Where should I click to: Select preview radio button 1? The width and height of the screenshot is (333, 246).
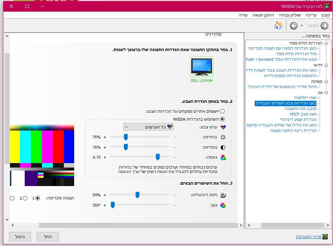pyautogui.click(x=37, y=198)
